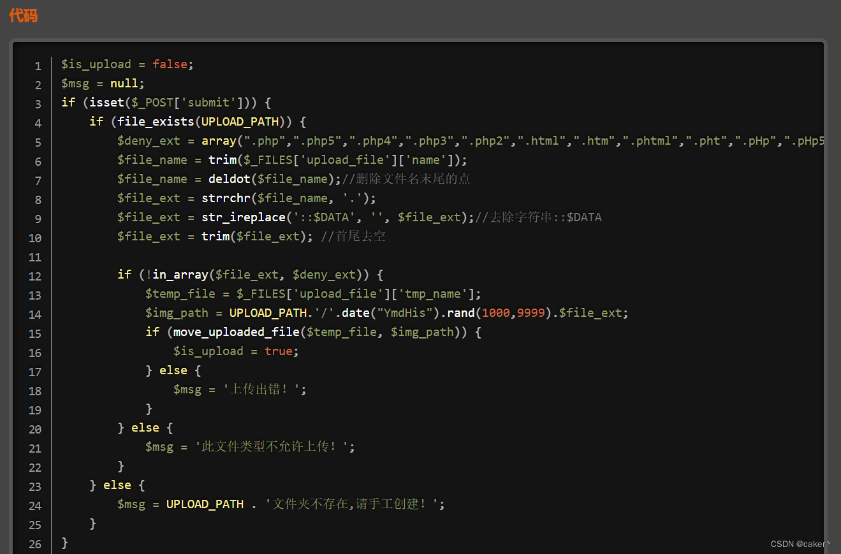The image size is (841, 554).
Task: Click the string '文件夹不存在,请手工创建！'
Action: point(351,504)
